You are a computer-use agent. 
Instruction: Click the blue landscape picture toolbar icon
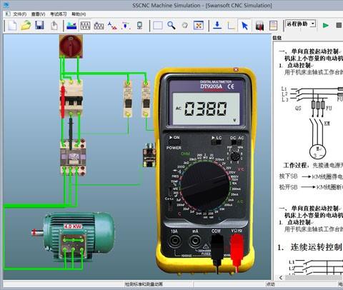click(71, 26)
